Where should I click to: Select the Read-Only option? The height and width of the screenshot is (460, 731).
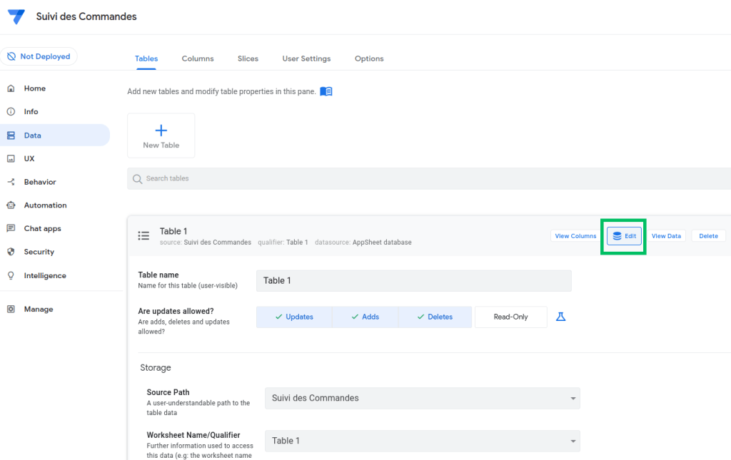point(511,317)
